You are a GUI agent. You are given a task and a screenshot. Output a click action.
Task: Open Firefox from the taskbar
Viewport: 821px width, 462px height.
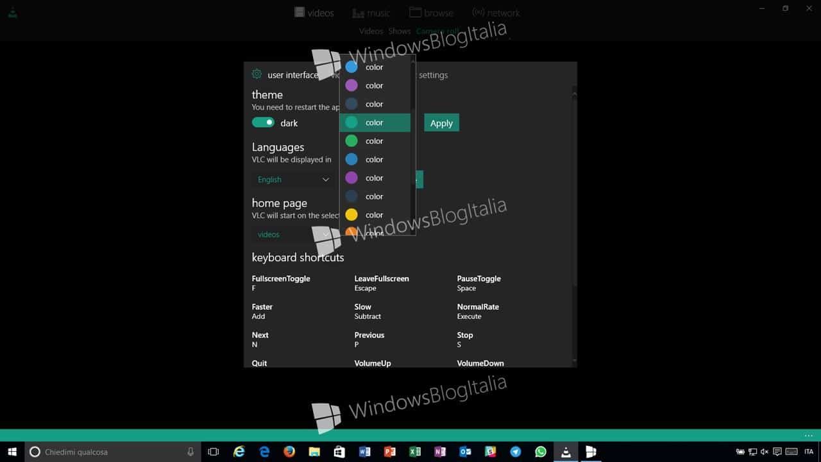(x=289, y=452)
